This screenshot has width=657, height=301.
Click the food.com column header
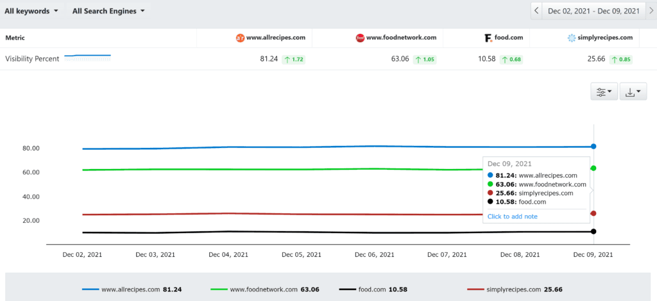[x=509, y=38]
